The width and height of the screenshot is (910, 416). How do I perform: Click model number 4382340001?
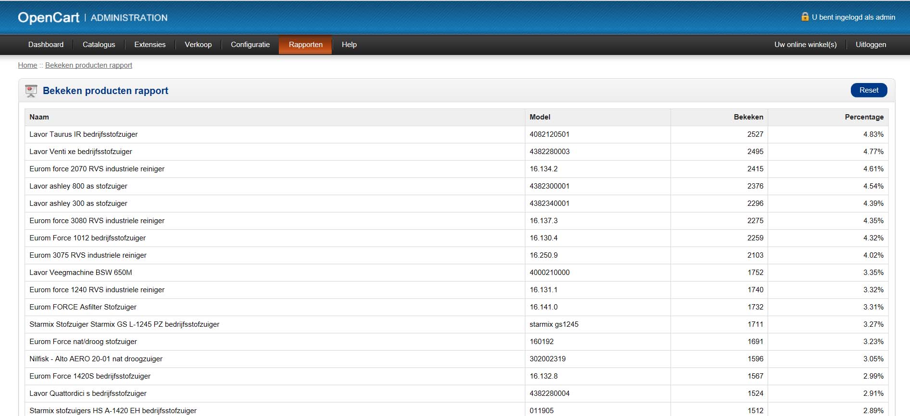(x=549, y=203)
